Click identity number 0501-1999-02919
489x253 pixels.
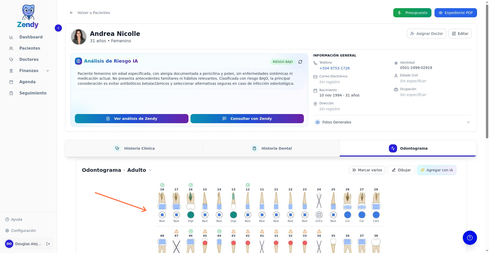pyautogui.click(x=416, y=68)
